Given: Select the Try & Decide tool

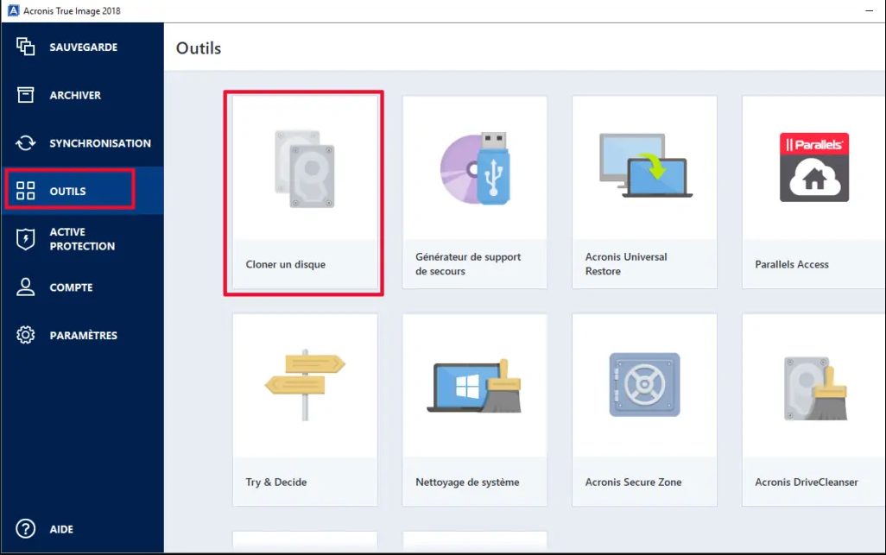Looking at the screenshot, I should [x=304, y=409].
